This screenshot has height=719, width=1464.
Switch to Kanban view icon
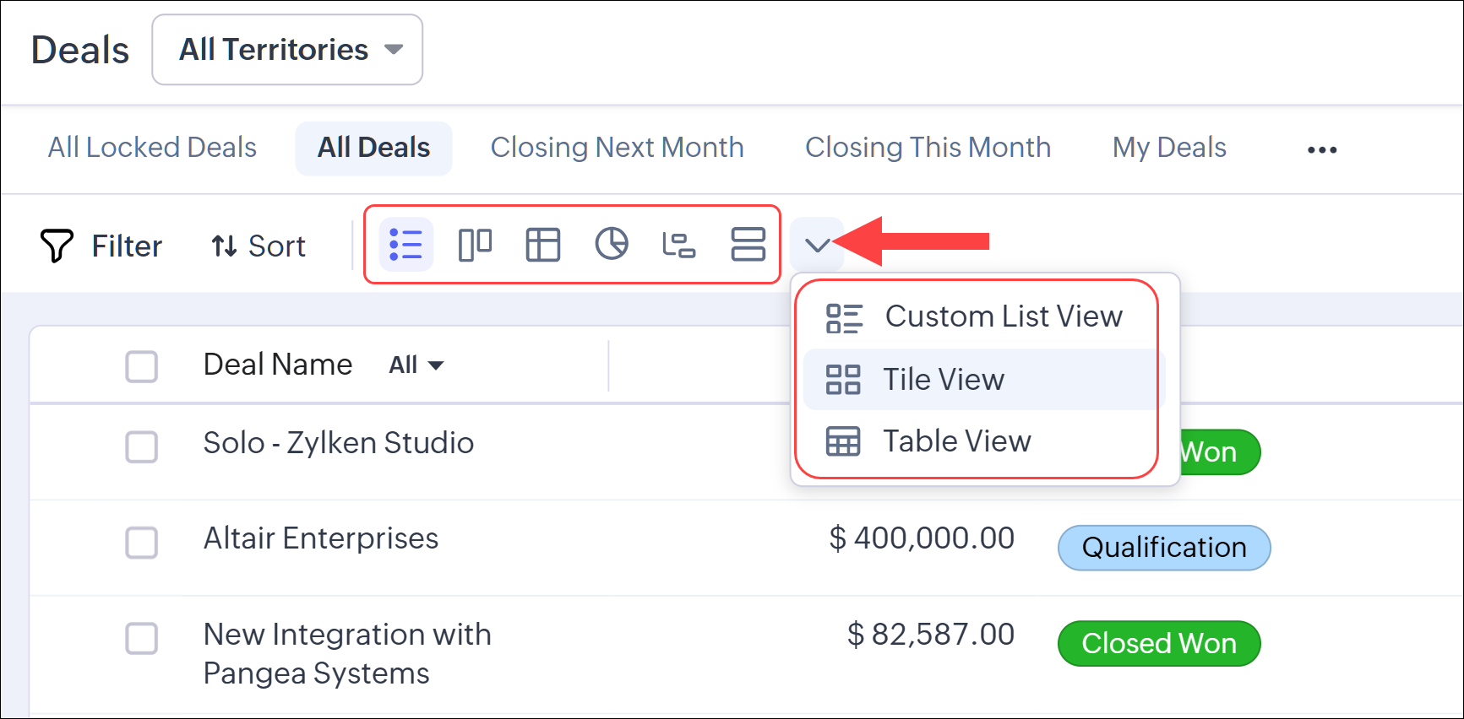[x=475, y=245]
